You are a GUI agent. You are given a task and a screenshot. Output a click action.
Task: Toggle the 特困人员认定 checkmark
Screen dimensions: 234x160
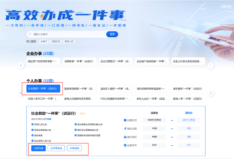click(32, 125)
